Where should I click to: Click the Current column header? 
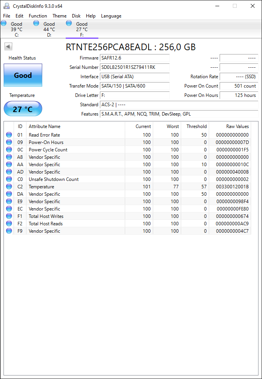pyautogui.click(x=139, y=126)
